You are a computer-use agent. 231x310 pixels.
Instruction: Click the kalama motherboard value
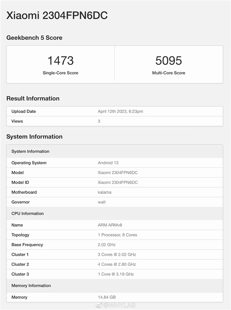pos(105,192)
